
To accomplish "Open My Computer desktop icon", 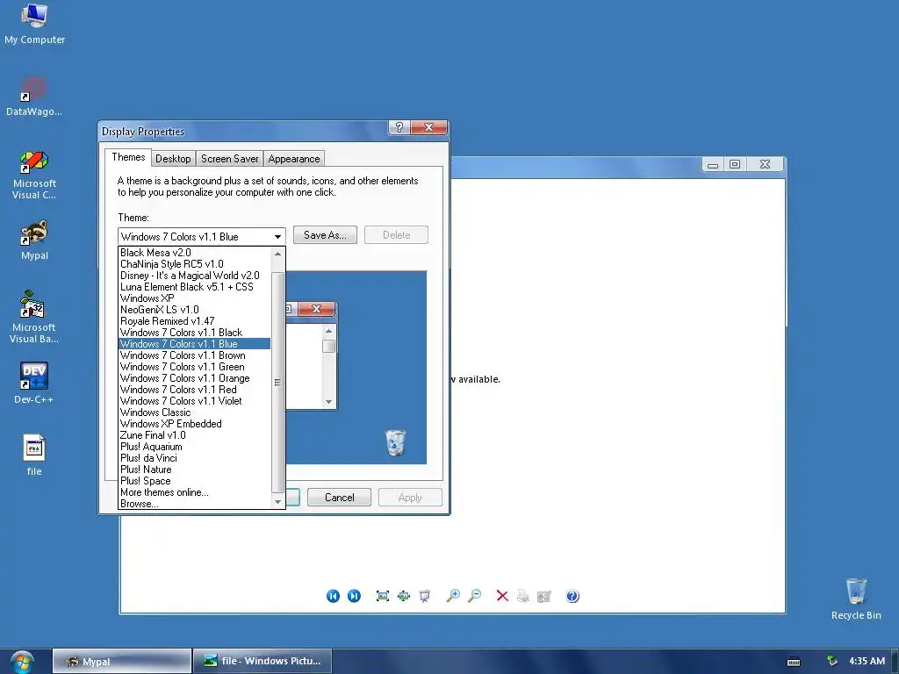I will coord(34,24).
